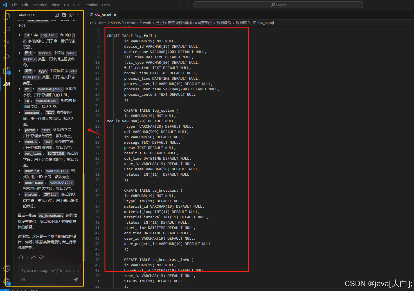Image resolution: width=414 pixels, height=291 pixels.
Task: Open the Help menu
Action: [106, 5]
